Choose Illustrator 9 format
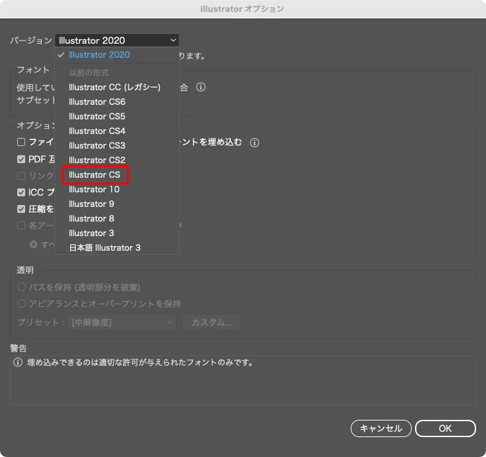The width and height of the screenshot is (486, 457). tap(117, 204)
